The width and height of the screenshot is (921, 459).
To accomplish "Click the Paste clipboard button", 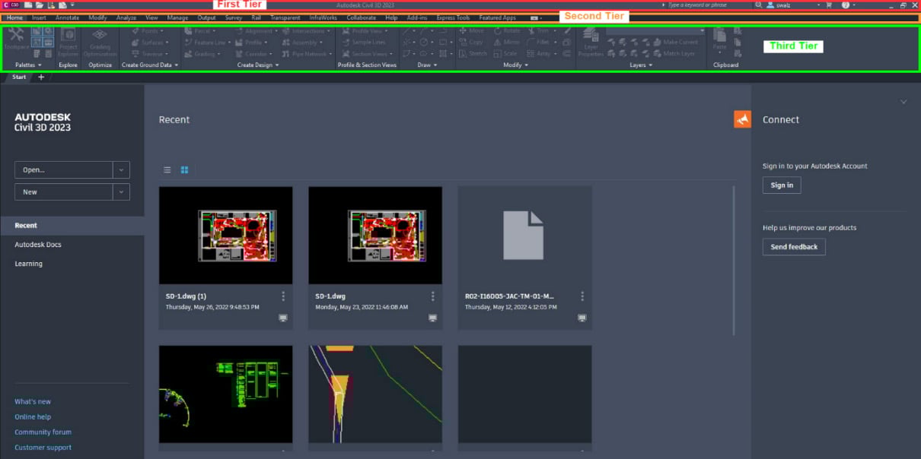I will (719, 39).
